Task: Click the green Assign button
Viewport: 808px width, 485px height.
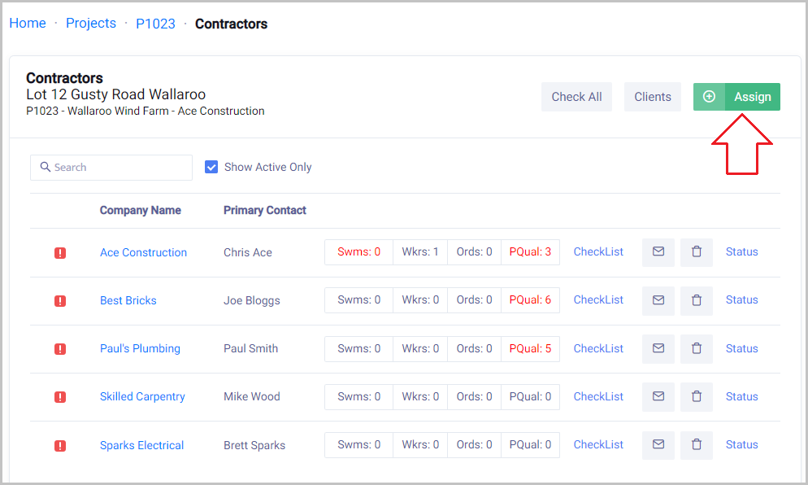Action: pos(752,97)
